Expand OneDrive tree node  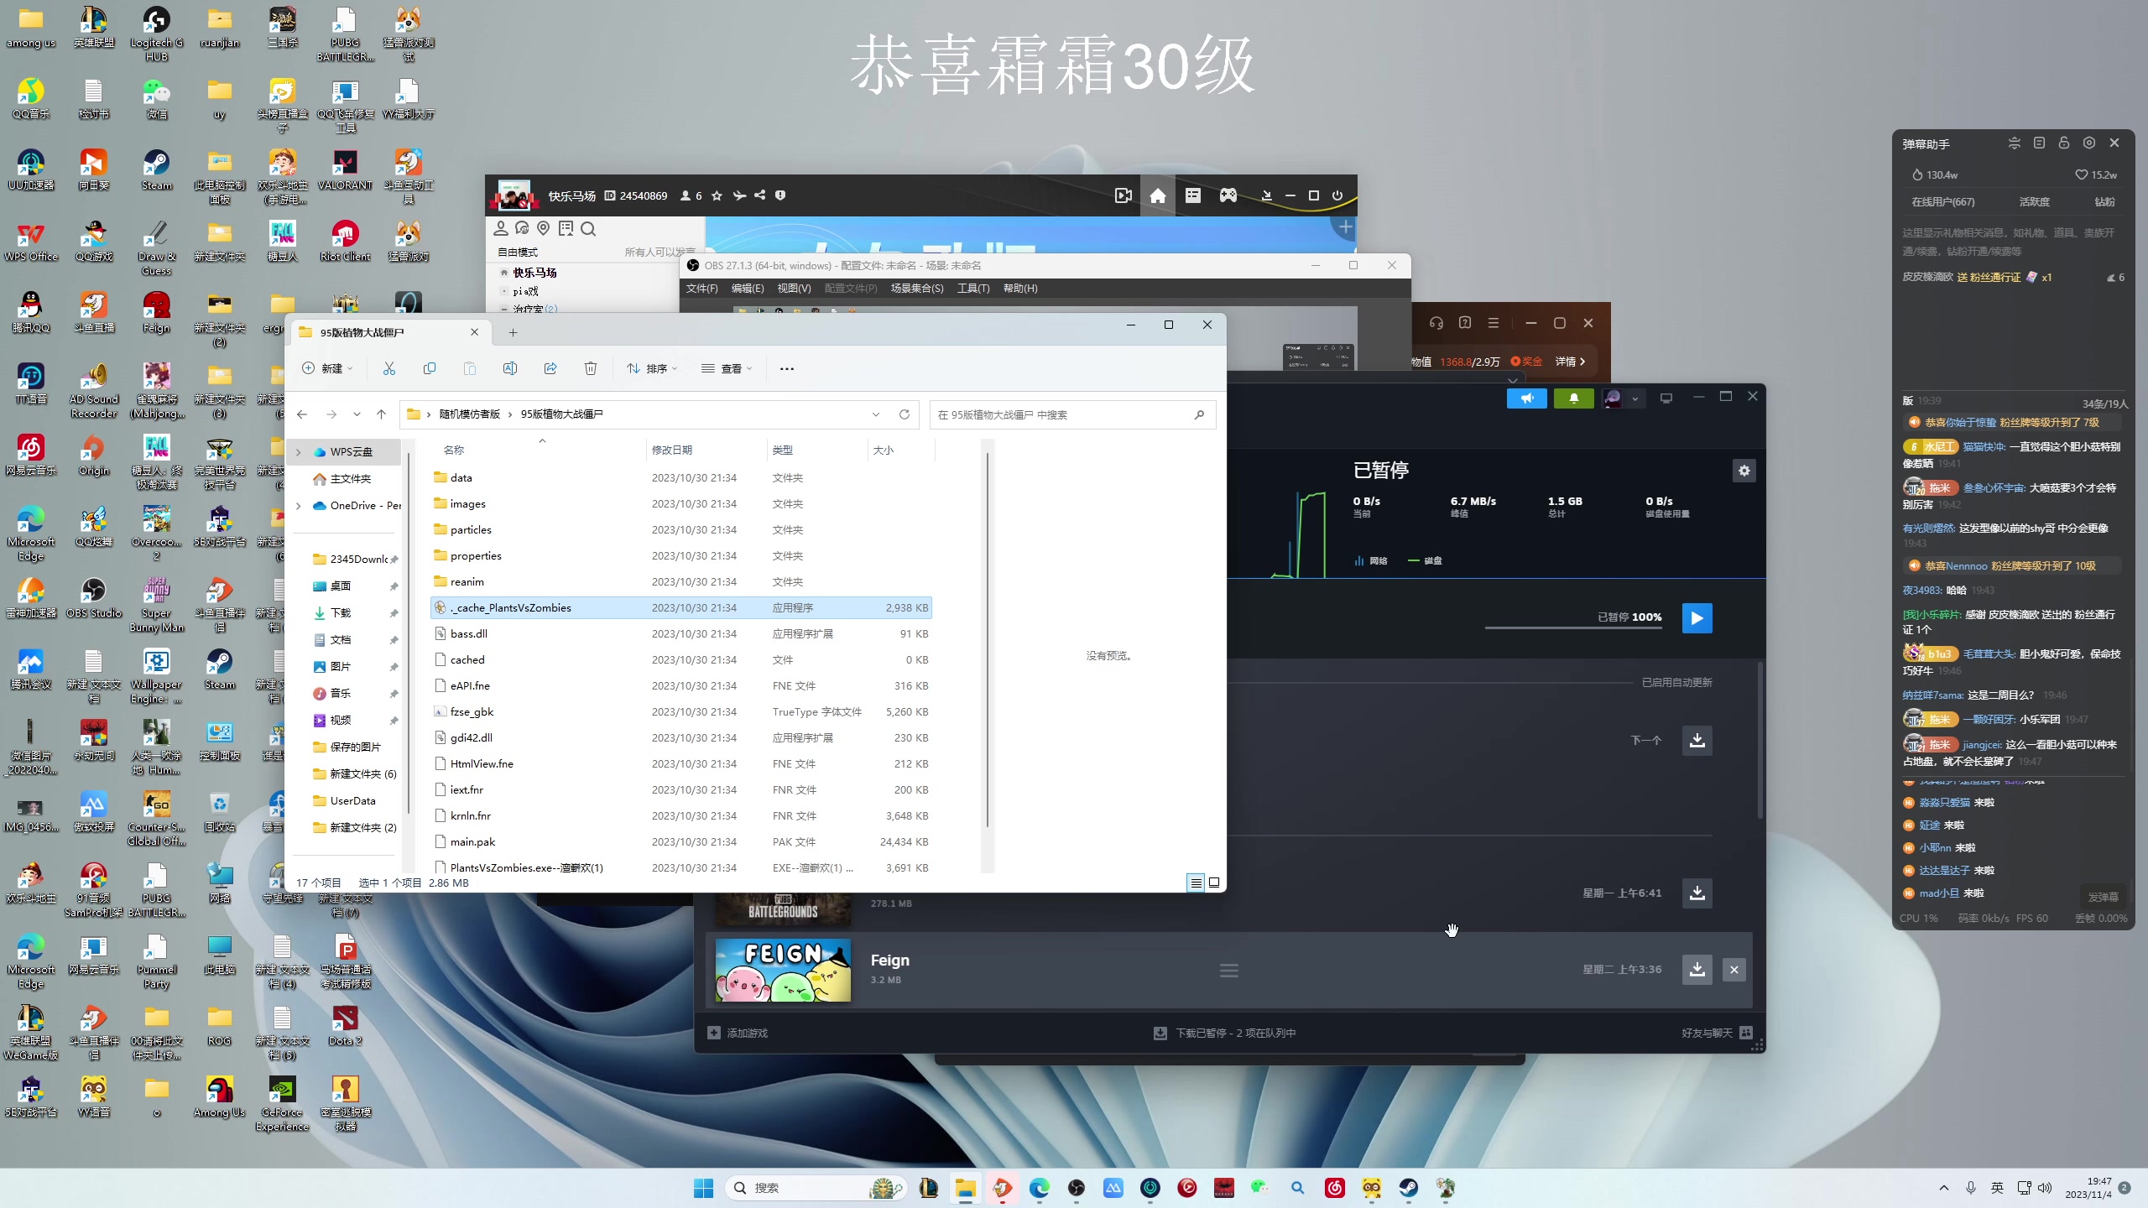tap(298, 506)
